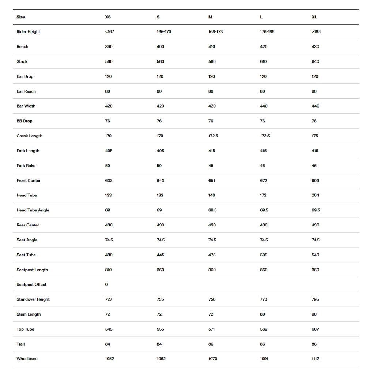The height and width of the screenshot is (373, 373).
Task: Select the Standover Height row label
Action: coord(33,299)
